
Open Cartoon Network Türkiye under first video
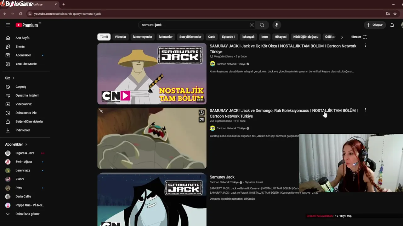click(x=231, y=64)
